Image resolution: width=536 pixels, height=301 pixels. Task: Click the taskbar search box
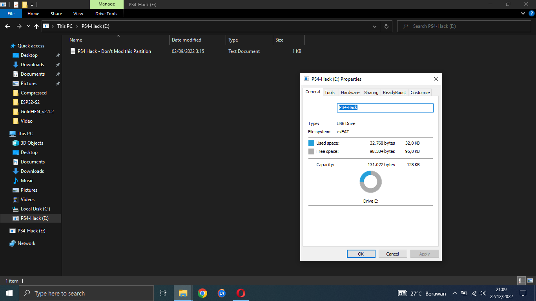click(x=86, y=293)
